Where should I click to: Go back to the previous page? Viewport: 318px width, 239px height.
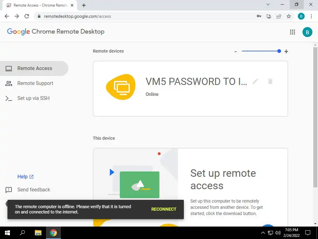(x=7, y=16)
